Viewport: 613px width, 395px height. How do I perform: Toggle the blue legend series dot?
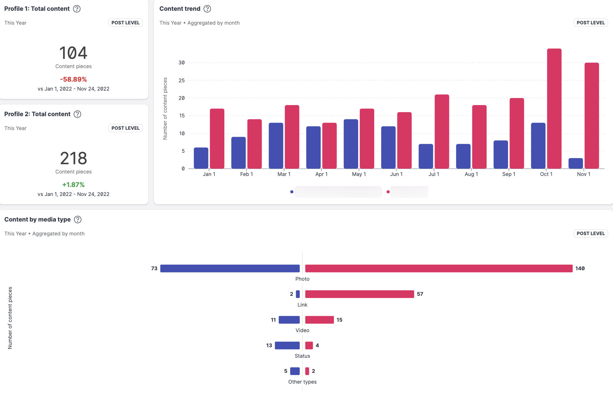click(x=292, y=192)
